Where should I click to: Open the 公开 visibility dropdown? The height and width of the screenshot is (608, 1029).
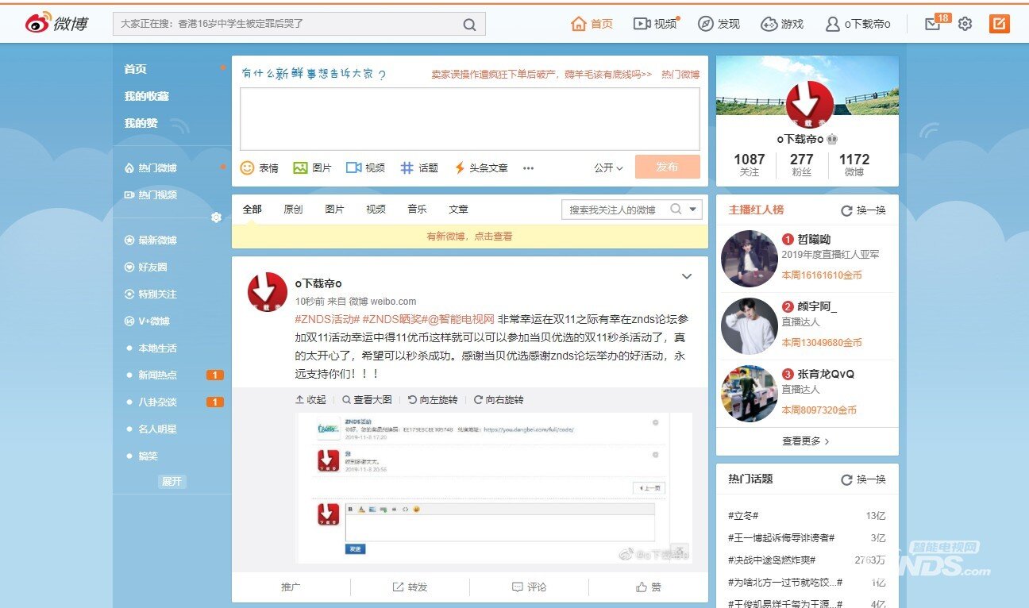point(608,167)
